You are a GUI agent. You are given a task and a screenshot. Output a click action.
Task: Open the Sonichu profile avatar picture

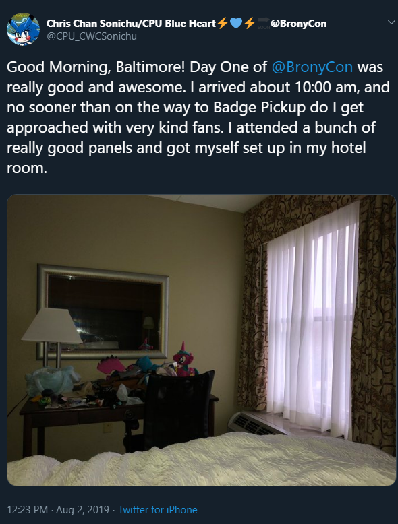tap(23, 30)
